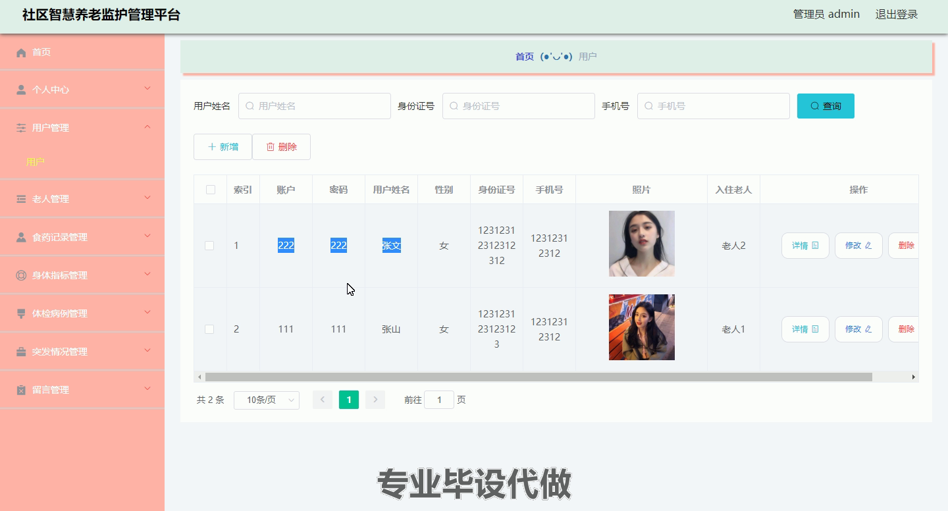Click the 退出登录 logout link

tap(896, 14)
